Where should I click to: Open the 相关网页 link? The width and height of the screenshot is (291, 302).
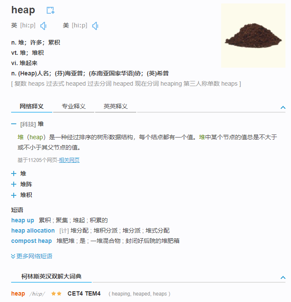pyautogui.click(x=69, y=160)
